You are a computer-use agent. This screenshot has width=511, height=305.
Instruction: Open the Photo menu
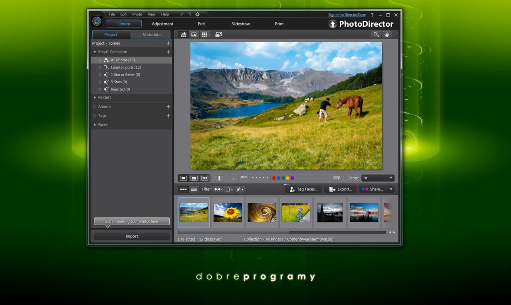(137, 14)
